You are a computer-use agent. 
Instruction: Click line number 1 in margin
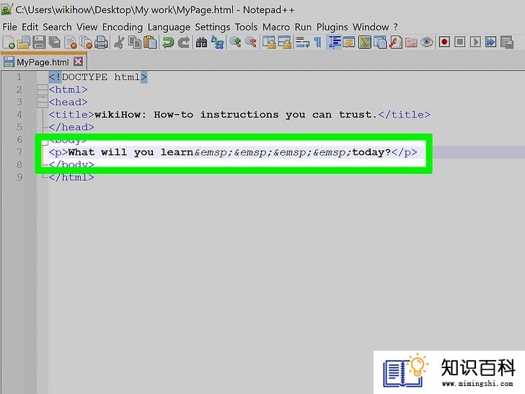click(x=19, y=77)
